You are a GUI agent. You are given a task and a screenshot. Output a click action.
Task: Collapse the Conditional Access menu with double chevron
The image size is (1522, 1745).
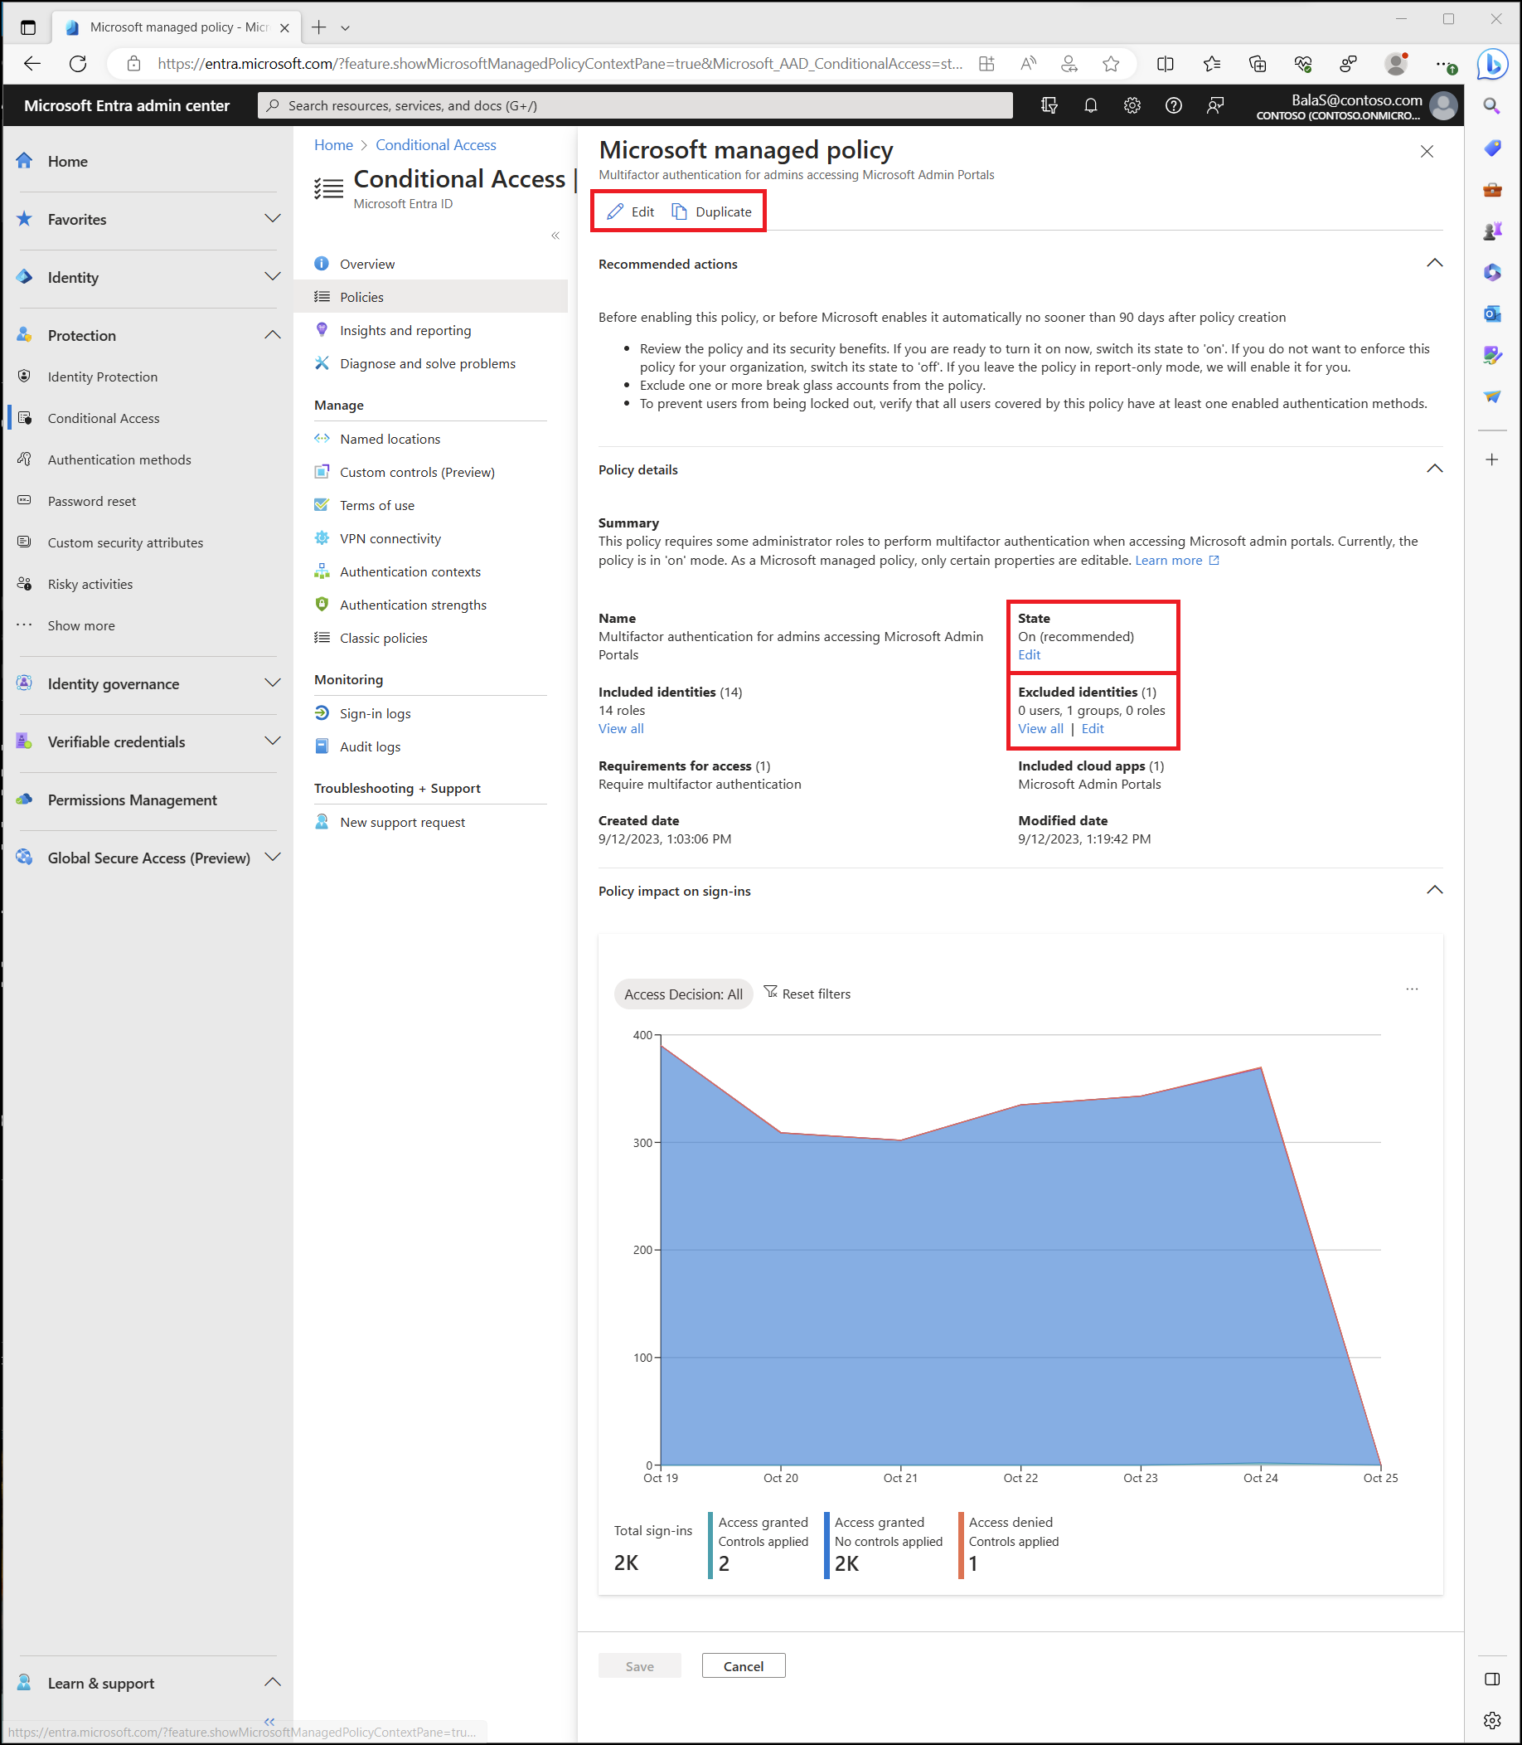click(555, 236)
